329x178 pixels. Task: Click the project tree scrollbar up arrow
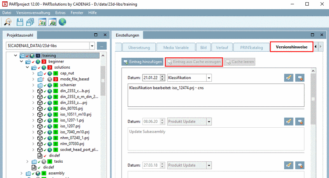(103, 56)
